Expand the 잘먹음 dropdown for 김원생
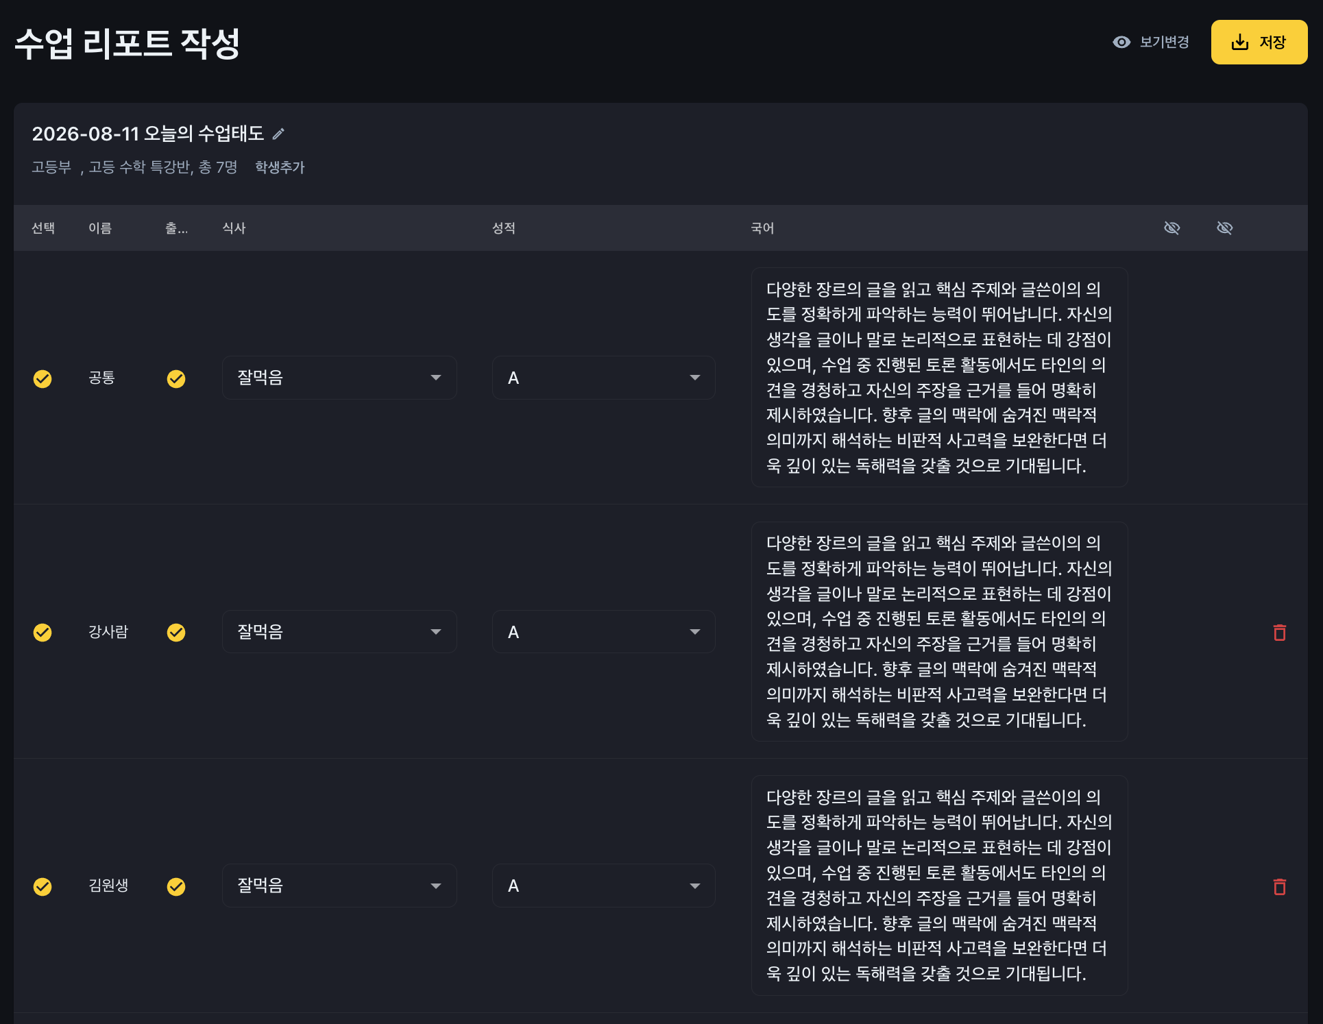 (x=339, y=886)
